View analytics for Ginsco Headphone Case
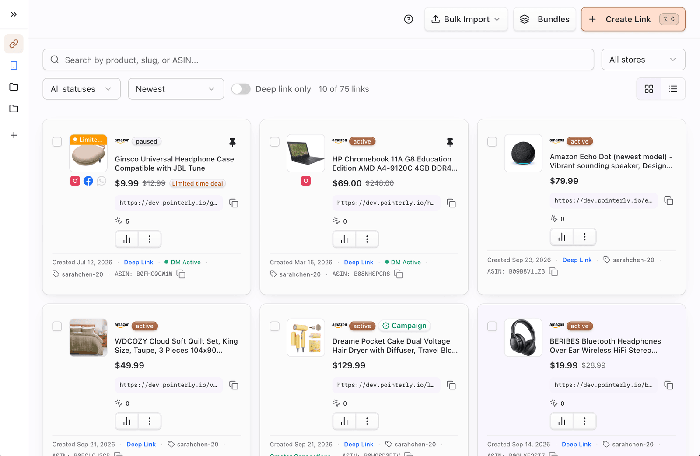The width and height of the screenshot is (700, 456). [x=127, y=239]
